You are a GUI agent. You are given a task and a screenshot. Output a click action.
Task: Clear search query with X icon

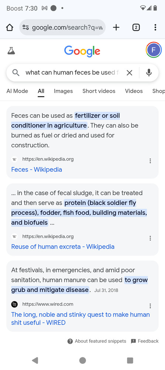point(129,73)
